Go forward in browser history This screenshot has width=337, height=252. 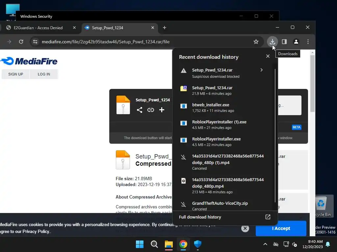pyautogui.click(x=9, y=42)
